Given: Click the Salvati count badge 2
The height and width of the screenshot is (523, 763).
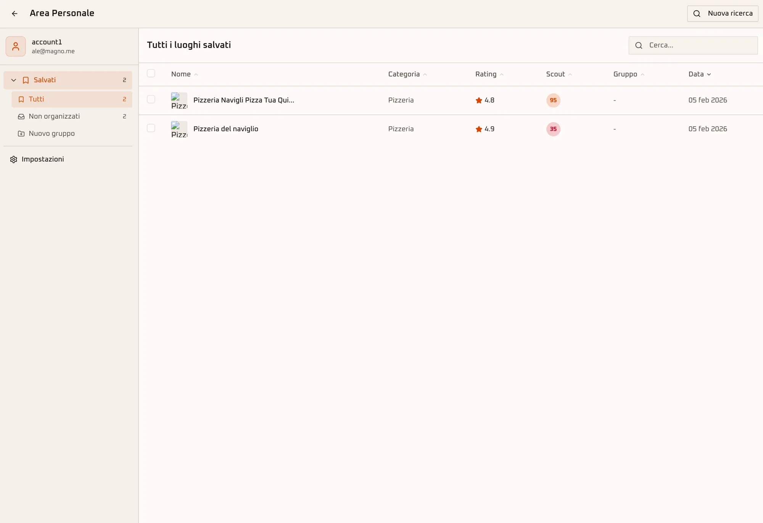Looking at the screenshot, I should (x=124, y=80).
